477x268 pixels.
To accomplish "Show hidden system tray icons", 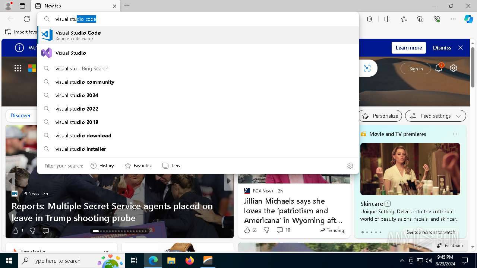I will pyautogui.click(x=402, y=261).
